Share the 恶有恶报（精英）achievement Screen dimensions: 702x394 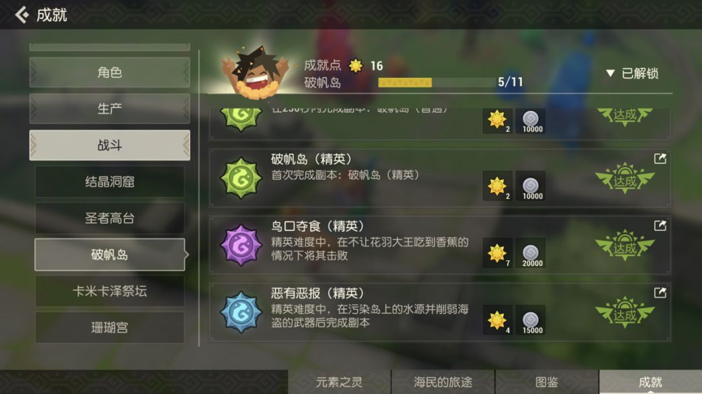[660, 293]
